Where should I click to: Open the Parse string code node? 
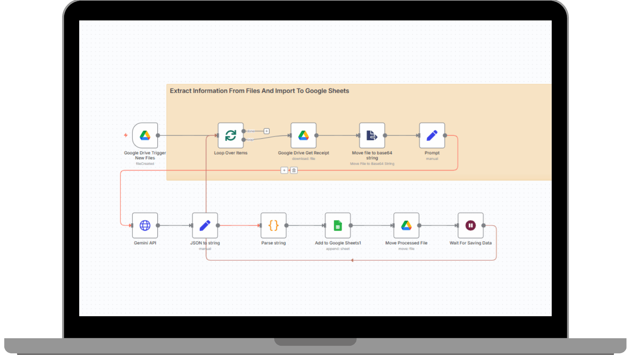pyautogui.click(x=273, y=225)
